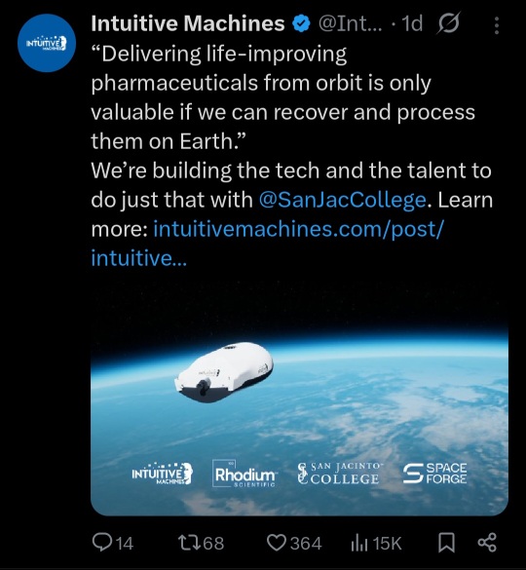Viewport: 526px width, 570px height.
Task: Share the post via share icon
Action: [x=487, y=543]
